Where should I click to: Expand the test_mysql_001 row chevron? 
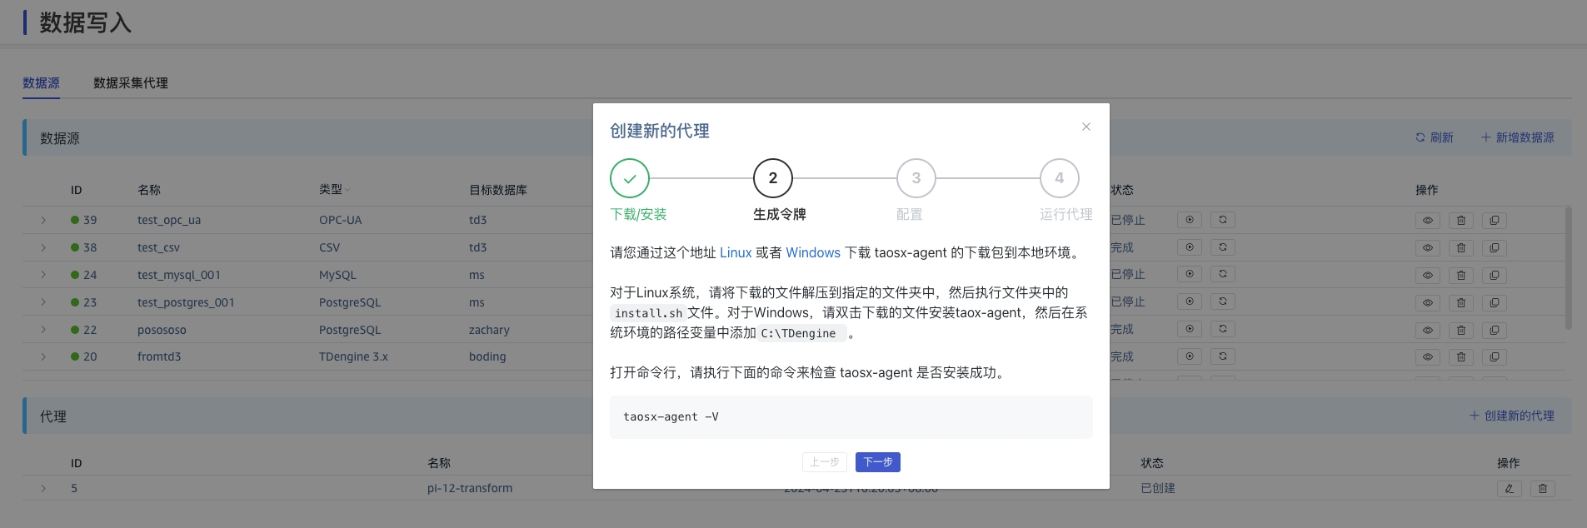(43, 275)
